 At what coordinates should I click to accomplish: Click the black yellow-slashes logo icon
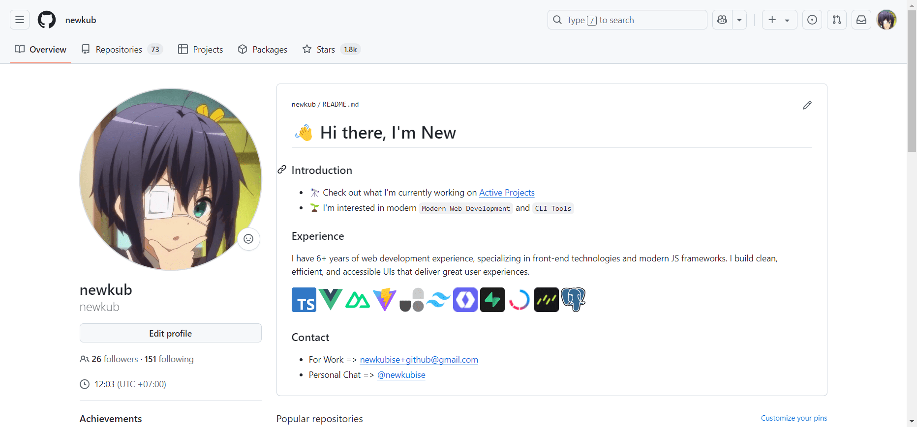pyautogui.click(x=547, y=300)
